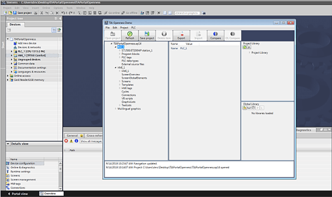Click the Go online button
The width and height of the screenshot is (332, 197).
coord(112,13)
